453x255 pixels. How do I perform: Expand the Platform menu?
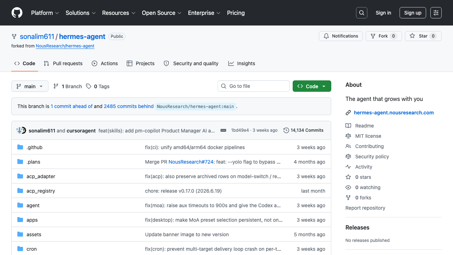tap(45, 13)
